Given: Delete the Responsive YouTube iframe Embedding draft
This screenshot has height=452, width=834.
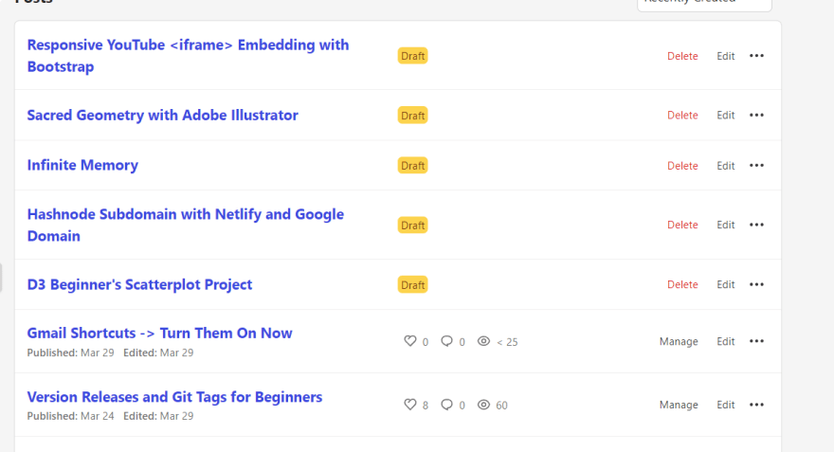Looking at the screenshot, I should (x=682, y=56).
